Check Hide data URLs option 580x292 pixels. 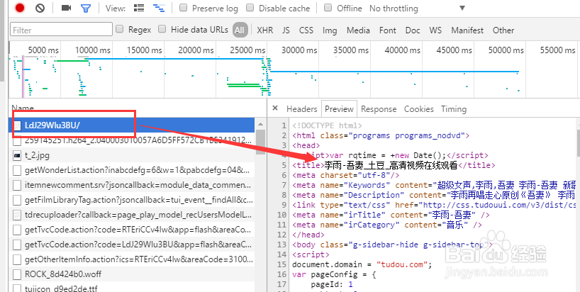pyautogui.click(x=162, y=29)
